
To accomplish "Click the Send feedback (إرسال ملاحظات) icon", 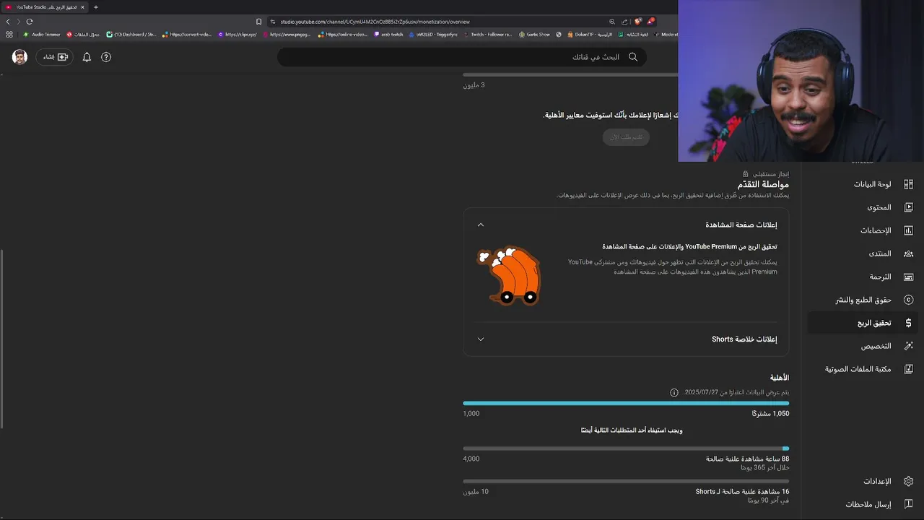I will [908, 504].
